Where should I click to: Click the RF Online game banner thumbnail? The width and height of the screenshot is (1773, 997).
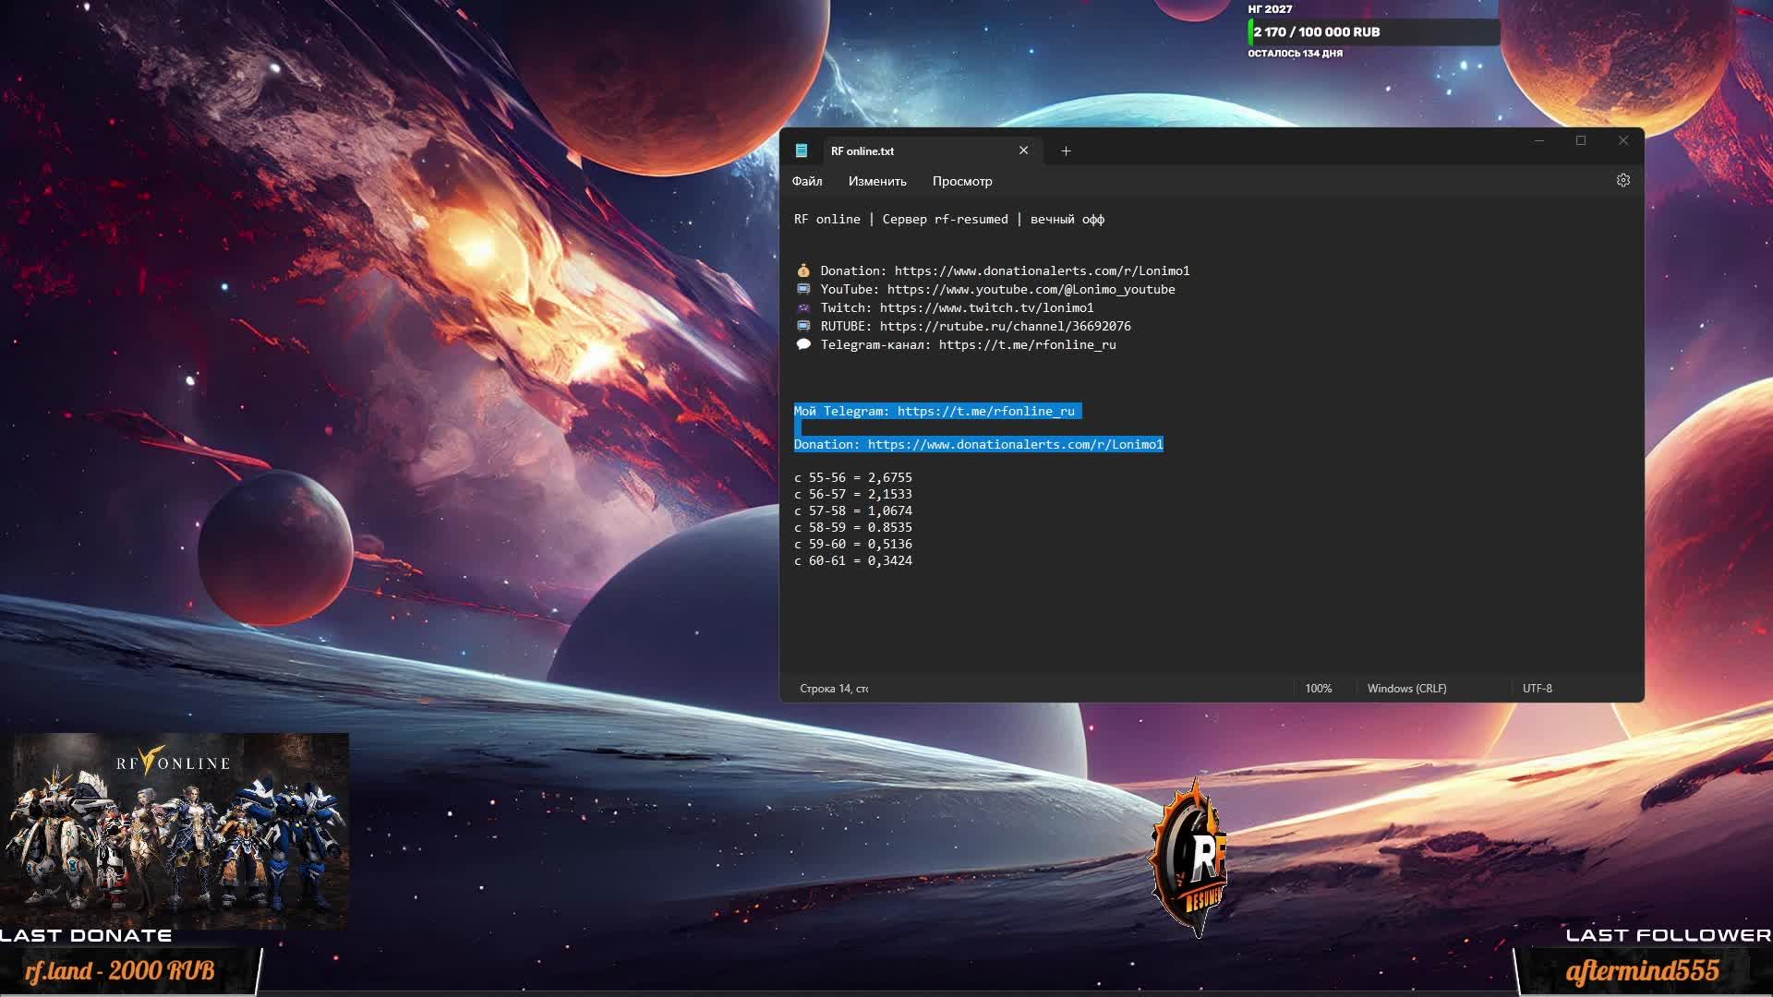[175, 831]
